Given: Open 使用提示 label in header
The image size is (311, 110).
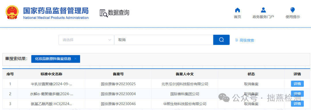Looking at the screenshot, I should tap(293, 17).
